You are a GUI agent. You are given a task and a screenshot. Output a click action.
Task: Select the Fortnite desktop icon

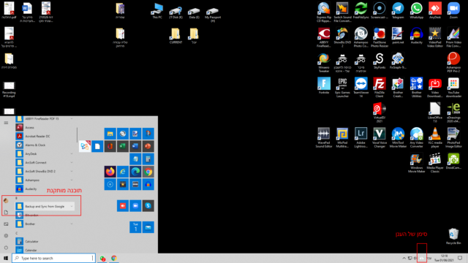324,85
